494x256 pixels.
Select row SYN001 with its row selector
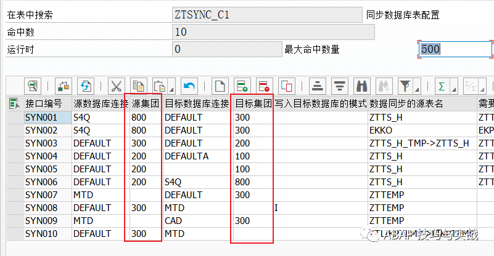click(x=15, y=118)
